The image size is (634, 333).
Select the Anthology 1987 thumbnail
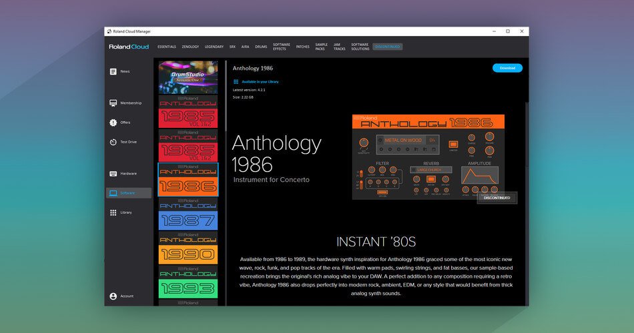[188, 214]
